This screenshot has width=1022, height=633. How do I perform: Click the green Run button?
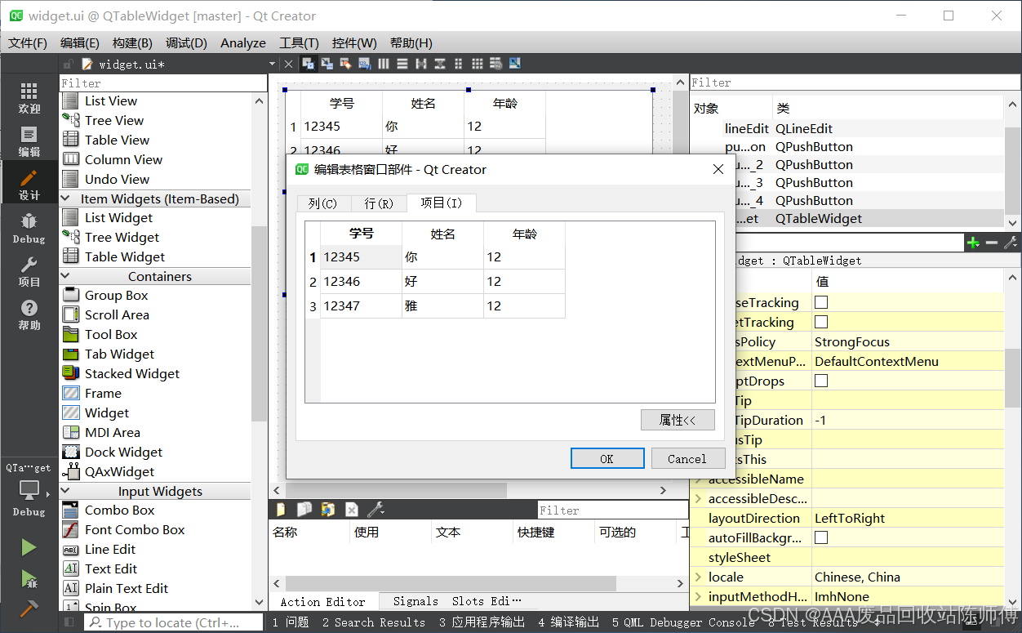(x=29, y=547)
